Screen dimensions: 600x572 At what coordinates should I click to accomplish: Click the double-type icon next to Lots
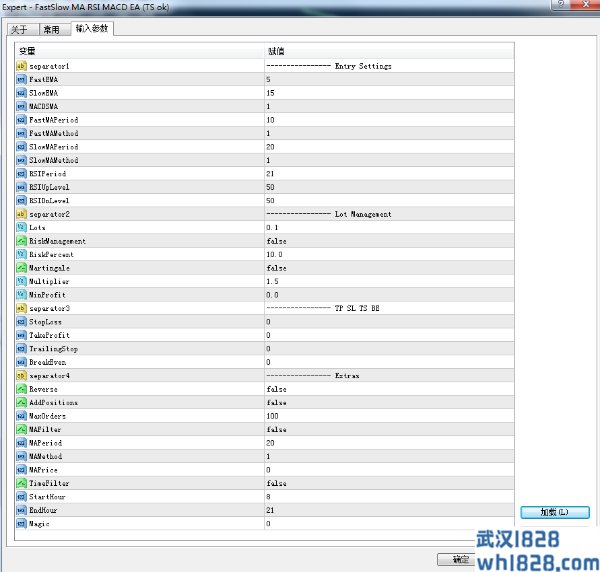[x=21, y=227]
